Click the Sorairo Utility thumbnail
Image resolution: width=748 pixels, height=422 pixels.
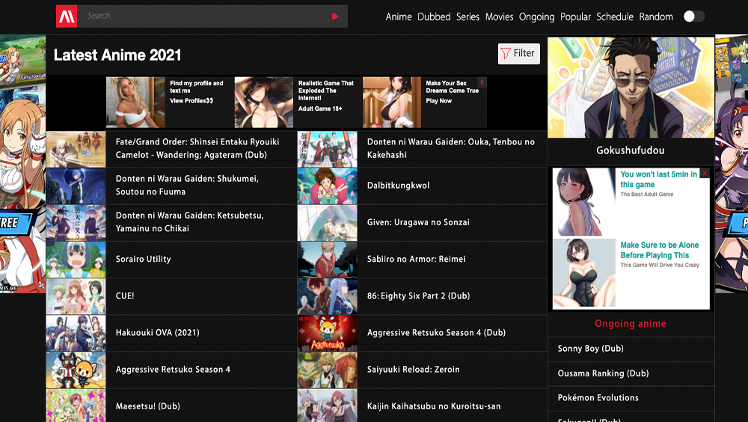[76, 259]
